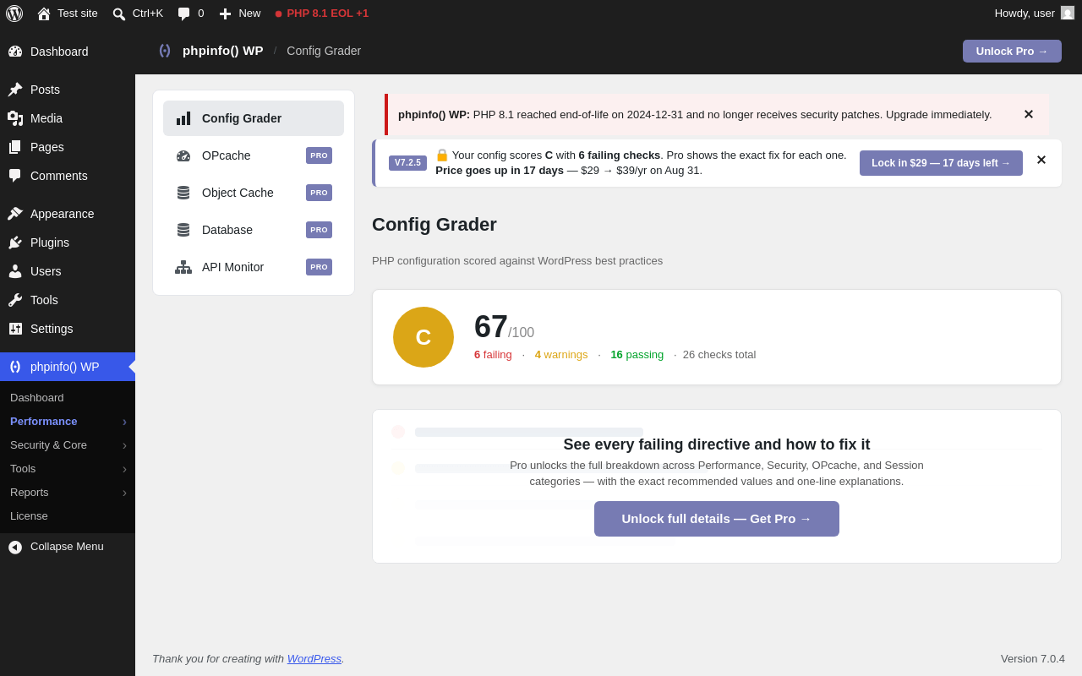The width and height of the screenshot is (1082, 676).
Task: Open the Test site home icon
Action: pos(44,14)
